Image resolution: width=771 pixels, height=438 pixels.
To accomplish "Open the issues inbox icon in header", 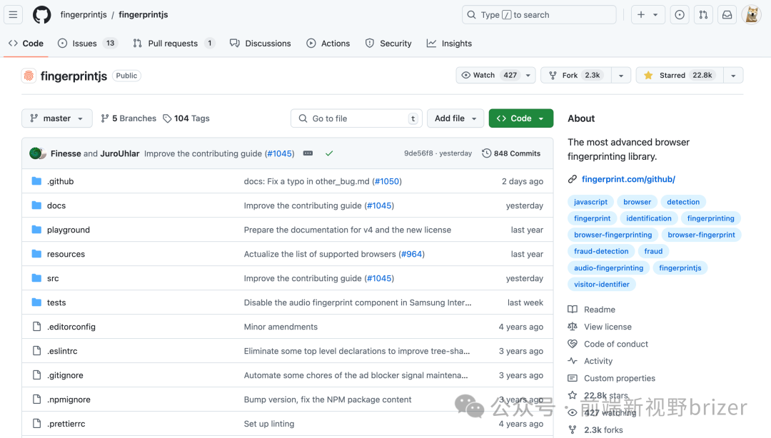I will tap(680, 14).
